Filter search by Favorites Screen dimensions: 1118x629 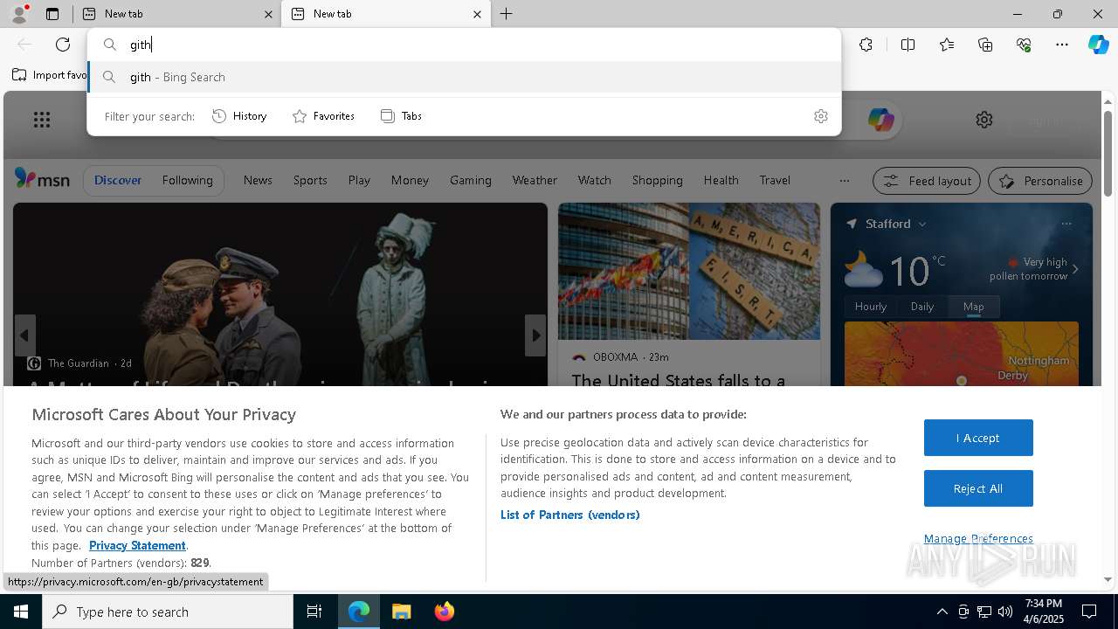pyautogui.click(x=323, y=116)
